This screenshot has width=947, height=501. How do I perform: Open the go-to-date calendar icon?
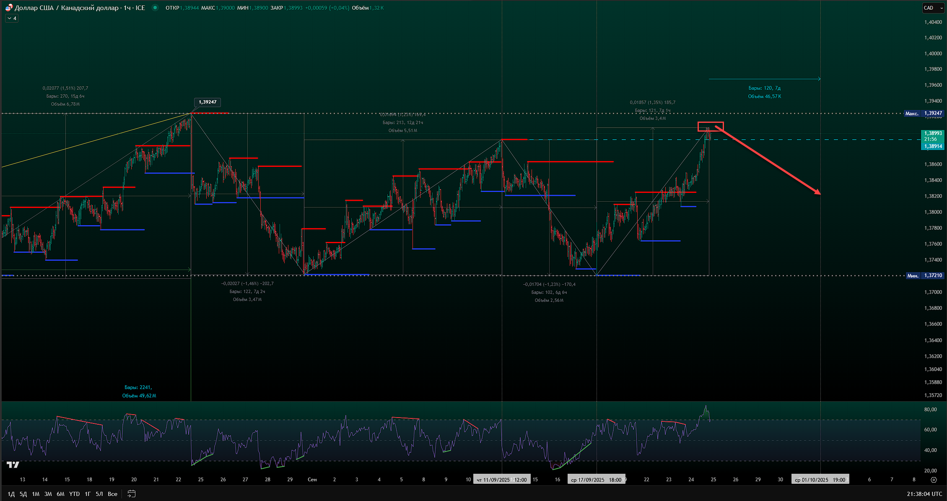(131, 494)
